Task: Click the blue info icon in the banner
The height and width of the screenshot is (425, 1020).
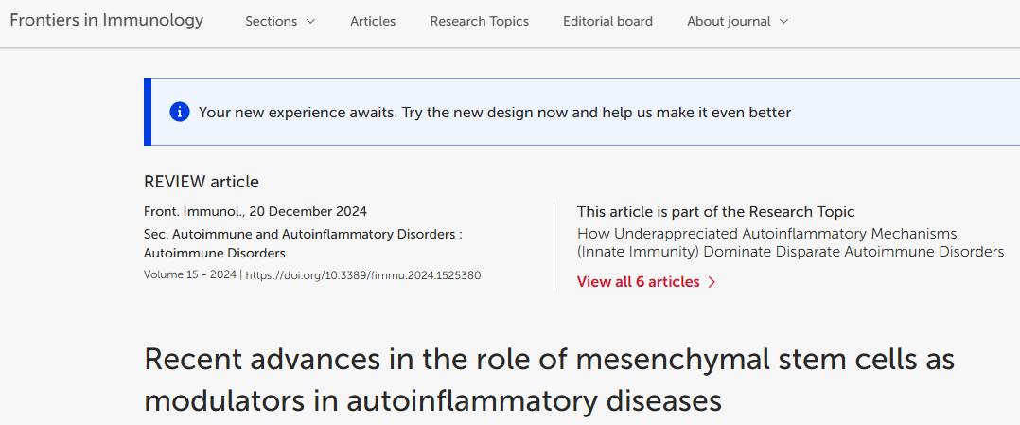Action: click(179, 113)
